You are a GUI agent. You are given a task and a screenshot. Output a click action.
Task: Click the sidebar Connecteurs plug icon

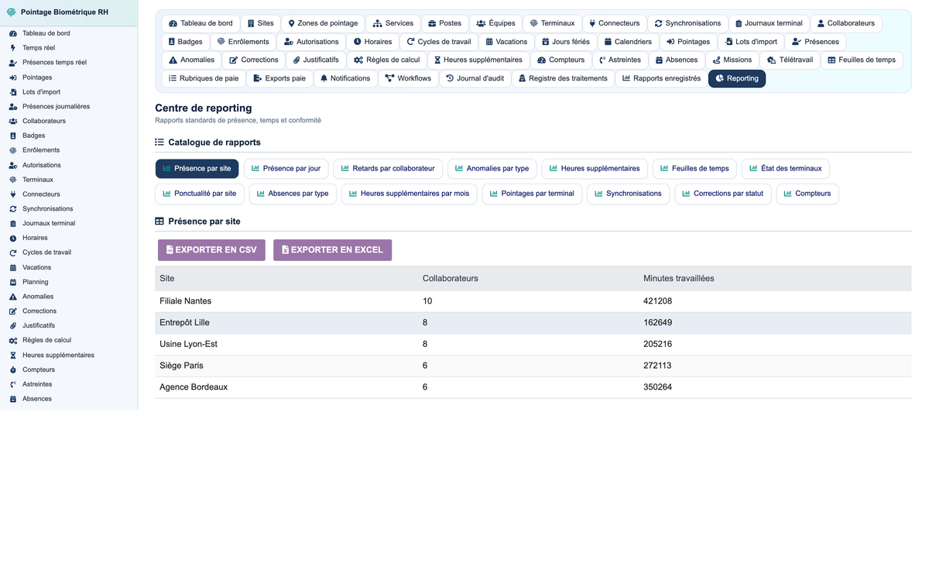13,194
